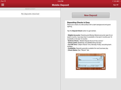This screenshot has height=90, width=121.
Task: Open the hamburger navigation menu
Action: (x=3, y=5)
